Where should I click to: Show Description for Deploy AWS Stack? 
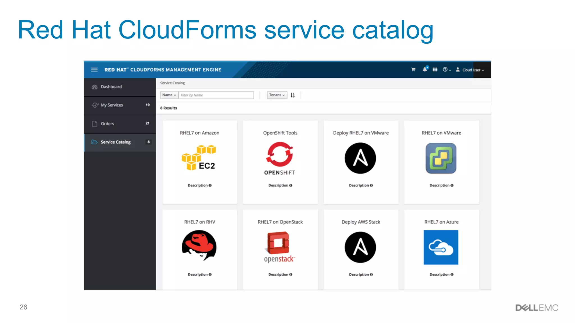(361, 274)
